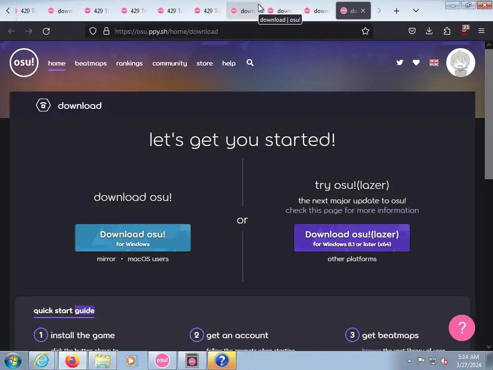Click the osu! logo in the site header
493x370 pixels.
point(24,63)
